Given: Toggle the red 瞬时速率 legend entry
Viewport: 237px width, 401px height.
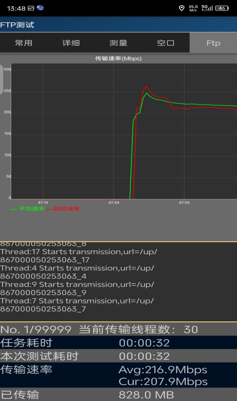Looking at the screenshot, I should click(63, 209).
